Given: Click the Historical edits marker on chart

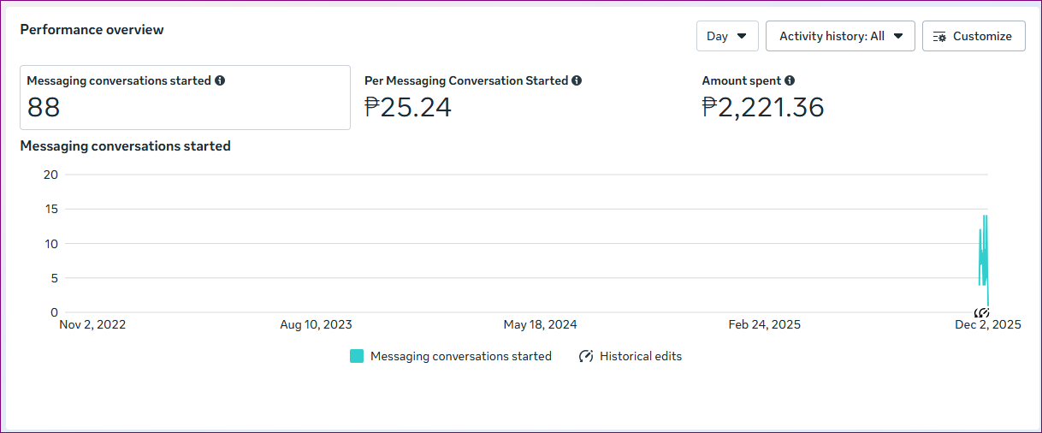Looking at the screenshot, I should click(982, 312).
